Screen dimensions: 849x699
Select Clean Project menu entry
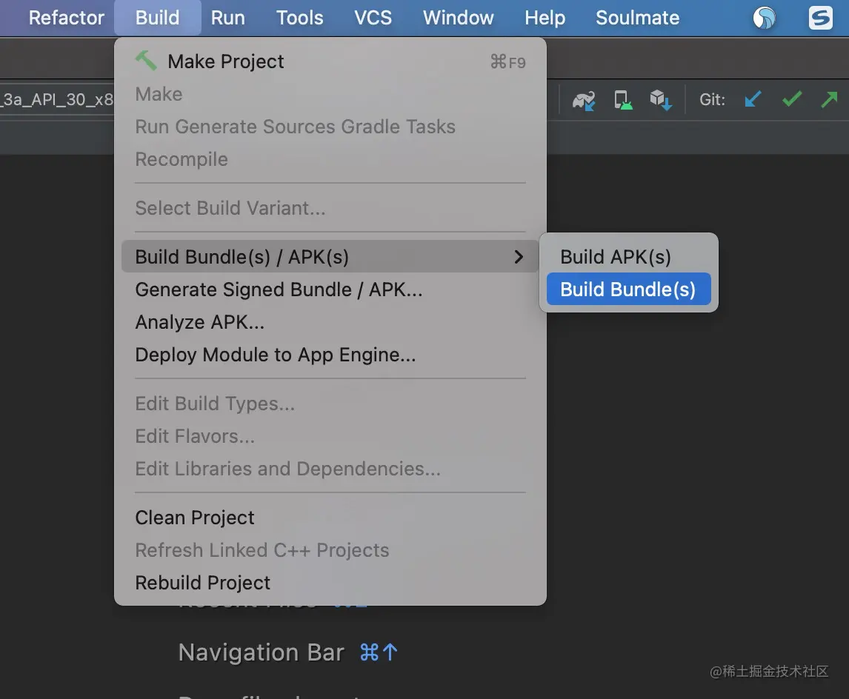(x=330, y=518)
